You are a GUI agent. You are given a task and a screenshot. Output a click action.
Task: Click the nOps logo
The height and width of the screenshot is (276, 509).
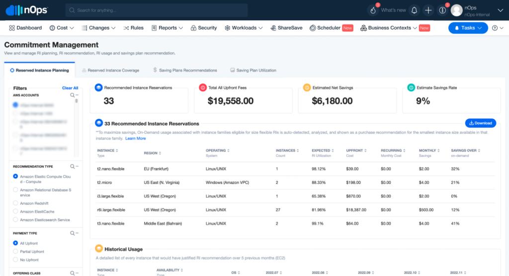pos(27,10)
